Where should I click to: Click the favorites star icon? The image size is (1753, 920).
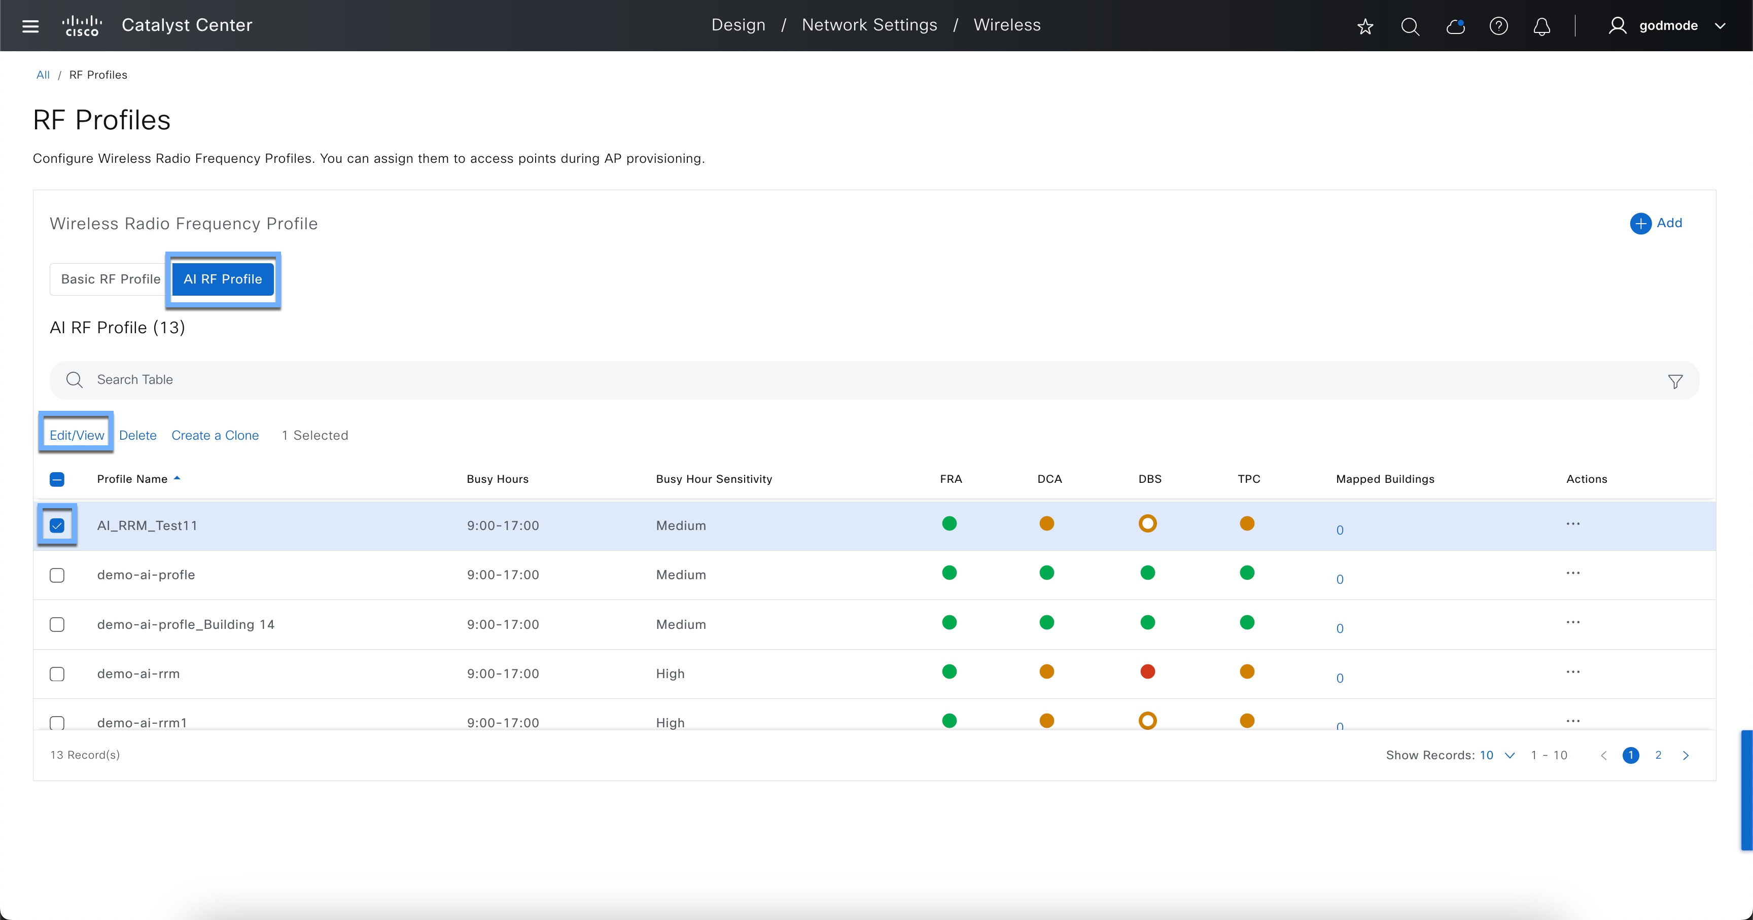(1365, 26)
